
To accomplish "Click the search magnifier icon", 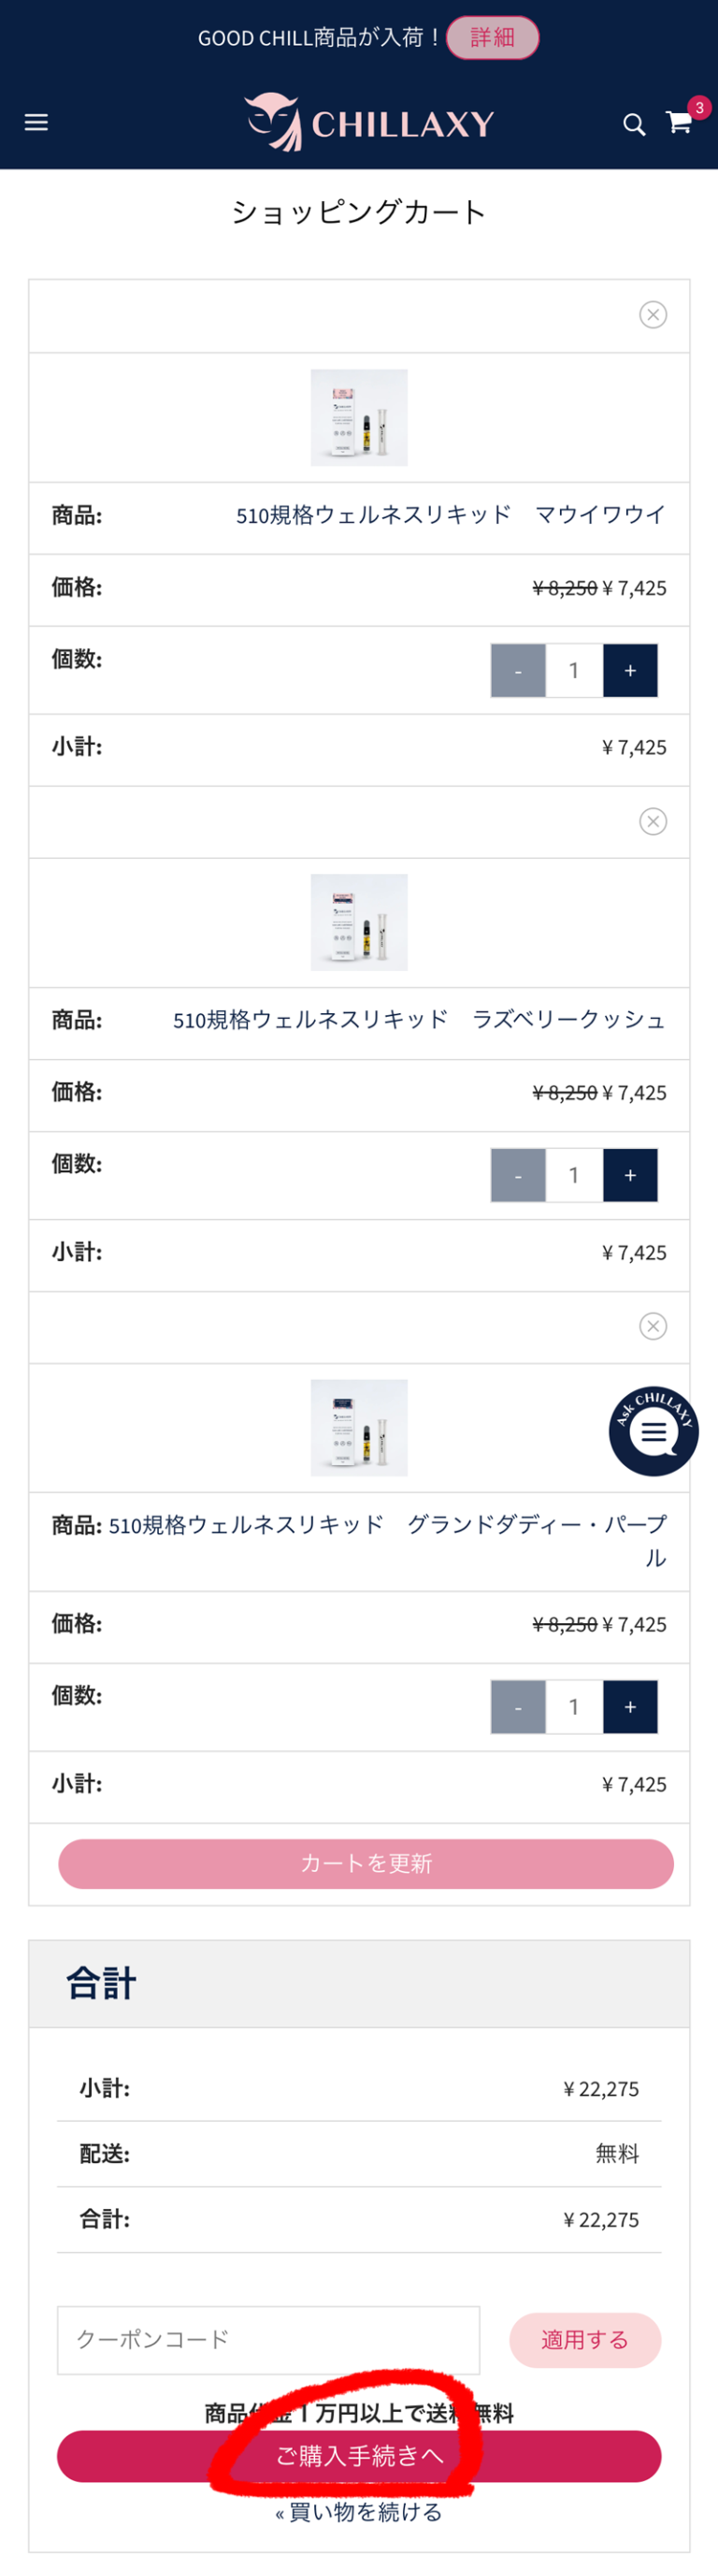I will (x=633, y=124).
